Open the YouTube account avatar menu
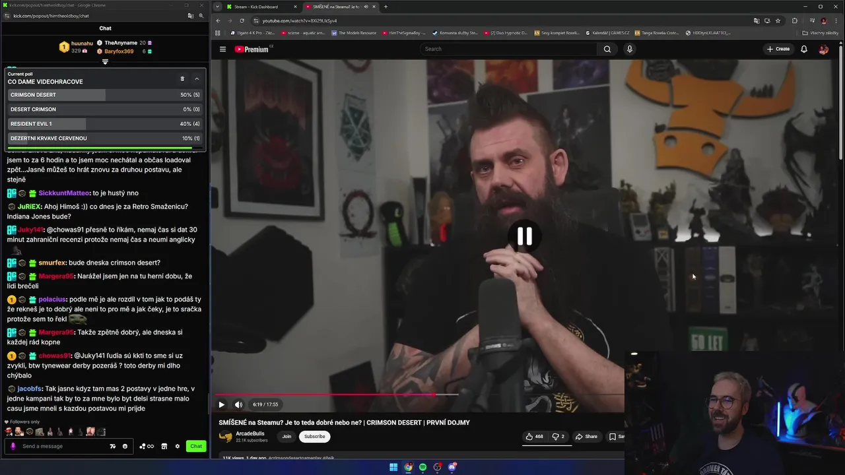845x475 pixels. (x=823, y=49)
